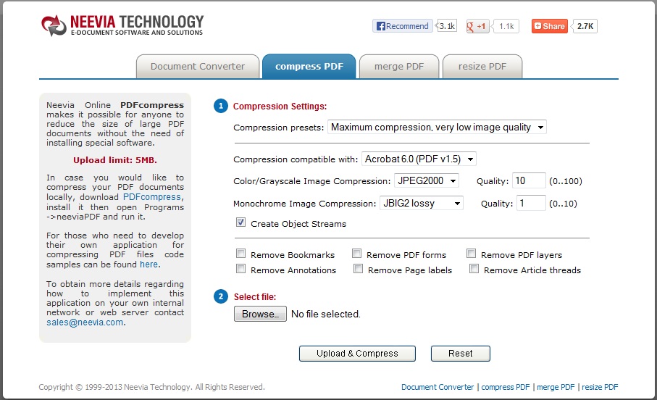657x400 pixels.
Task: Uncheck Create Object Streams checkbox
Action: click(x=240, y=222)
